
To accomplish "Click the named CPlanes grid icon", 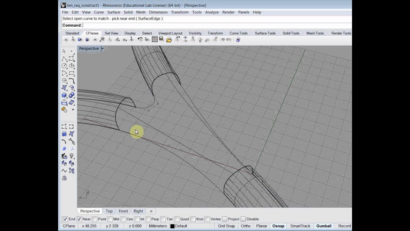I will coord(155,39).
